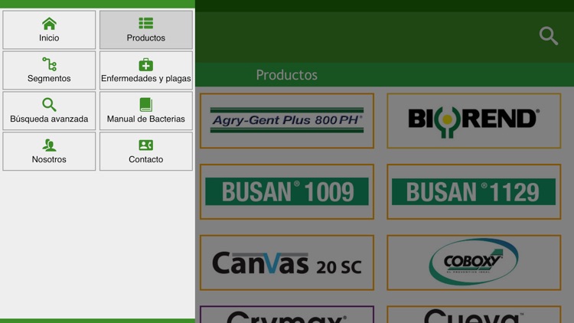Image resolution: width=574 pixels, height=323 pixels.
Task: Tap the search magnifier in the header
Action: click(x=549, y=36)
